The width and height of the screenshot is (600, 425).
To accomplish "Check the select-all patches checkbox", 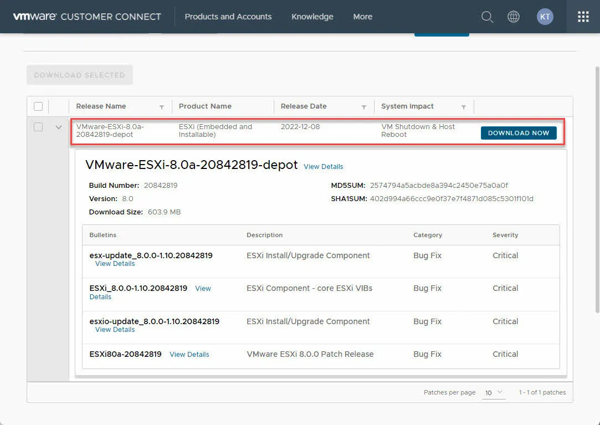I will (38, 106).
